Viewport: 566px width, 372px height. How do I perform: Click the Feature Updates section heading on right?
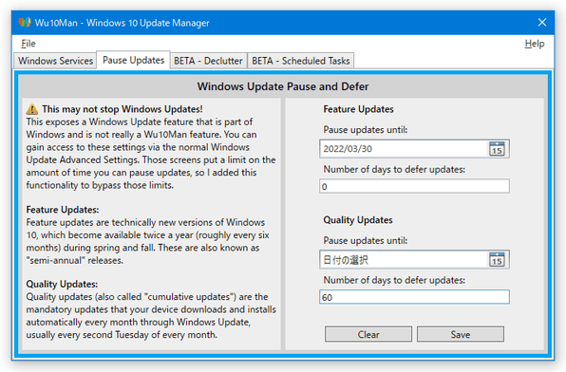358,109
